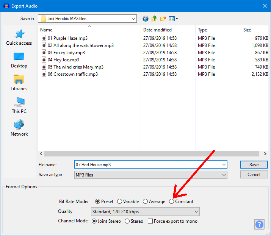
Task: Click the Back navigation arrow icon
Action: point(146,19)
